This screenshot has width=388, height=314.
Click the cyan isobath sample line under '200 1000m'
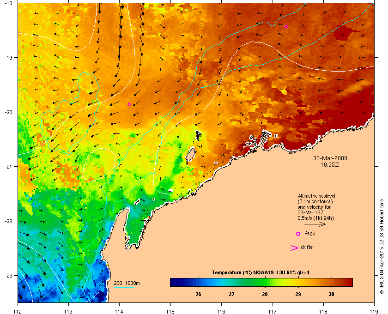[124, 288]
